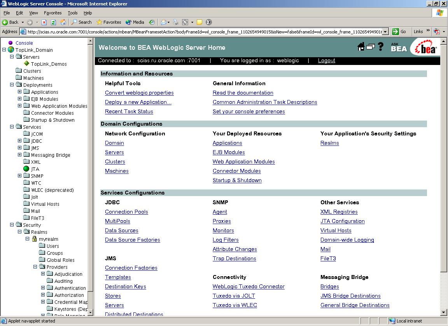Open the Help menu
The image size is (448, 326).
tap(88, 13)
